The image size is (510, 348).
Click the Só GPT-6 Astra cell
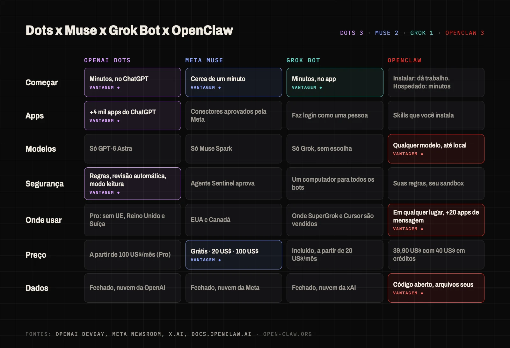coord(133,149)
